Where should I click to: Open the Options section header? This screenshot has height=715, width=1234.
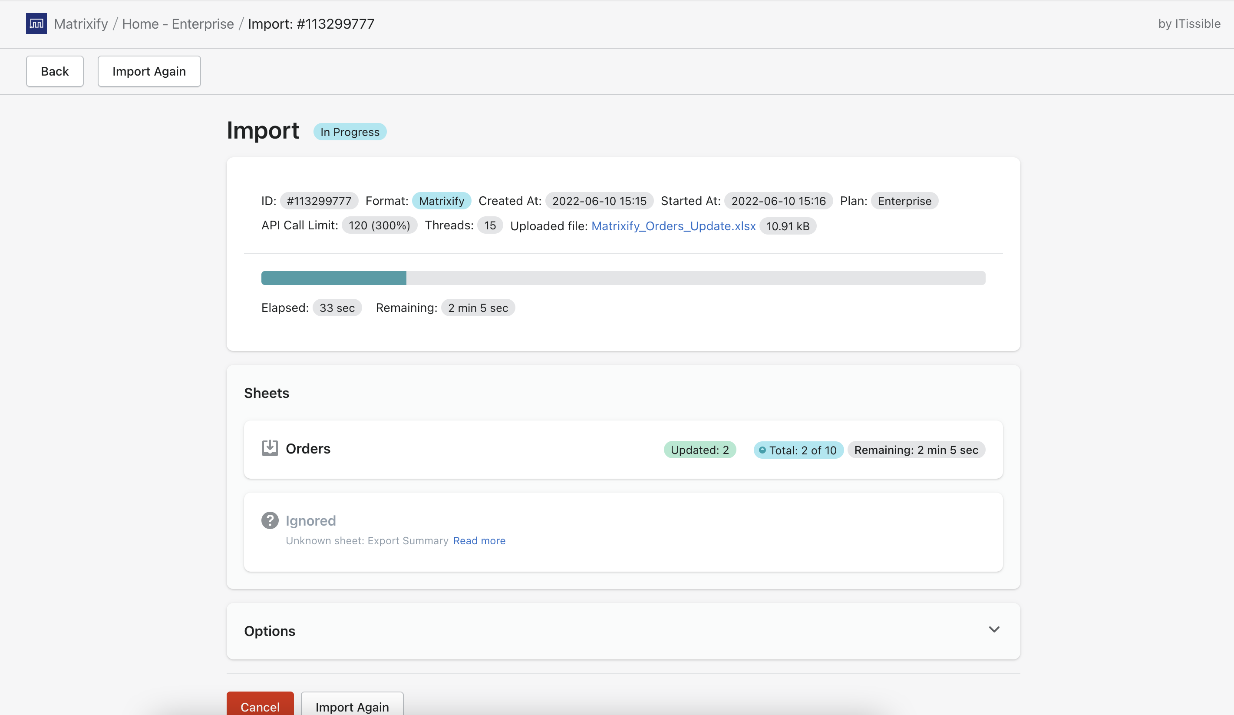point(270,631)
